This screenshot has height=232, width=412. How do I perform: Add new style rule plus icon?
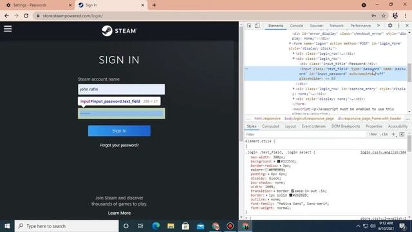coord(393,134)
